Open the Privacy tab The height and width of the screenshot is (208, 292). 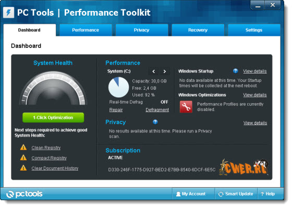[142, 30]
